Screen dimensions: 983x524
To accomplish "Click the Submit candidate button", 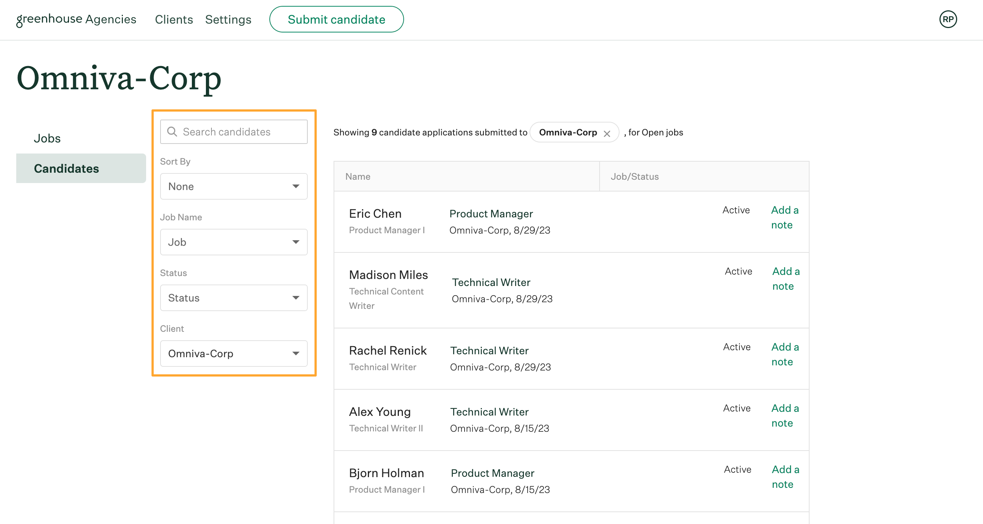I will (x=336, y=20).
